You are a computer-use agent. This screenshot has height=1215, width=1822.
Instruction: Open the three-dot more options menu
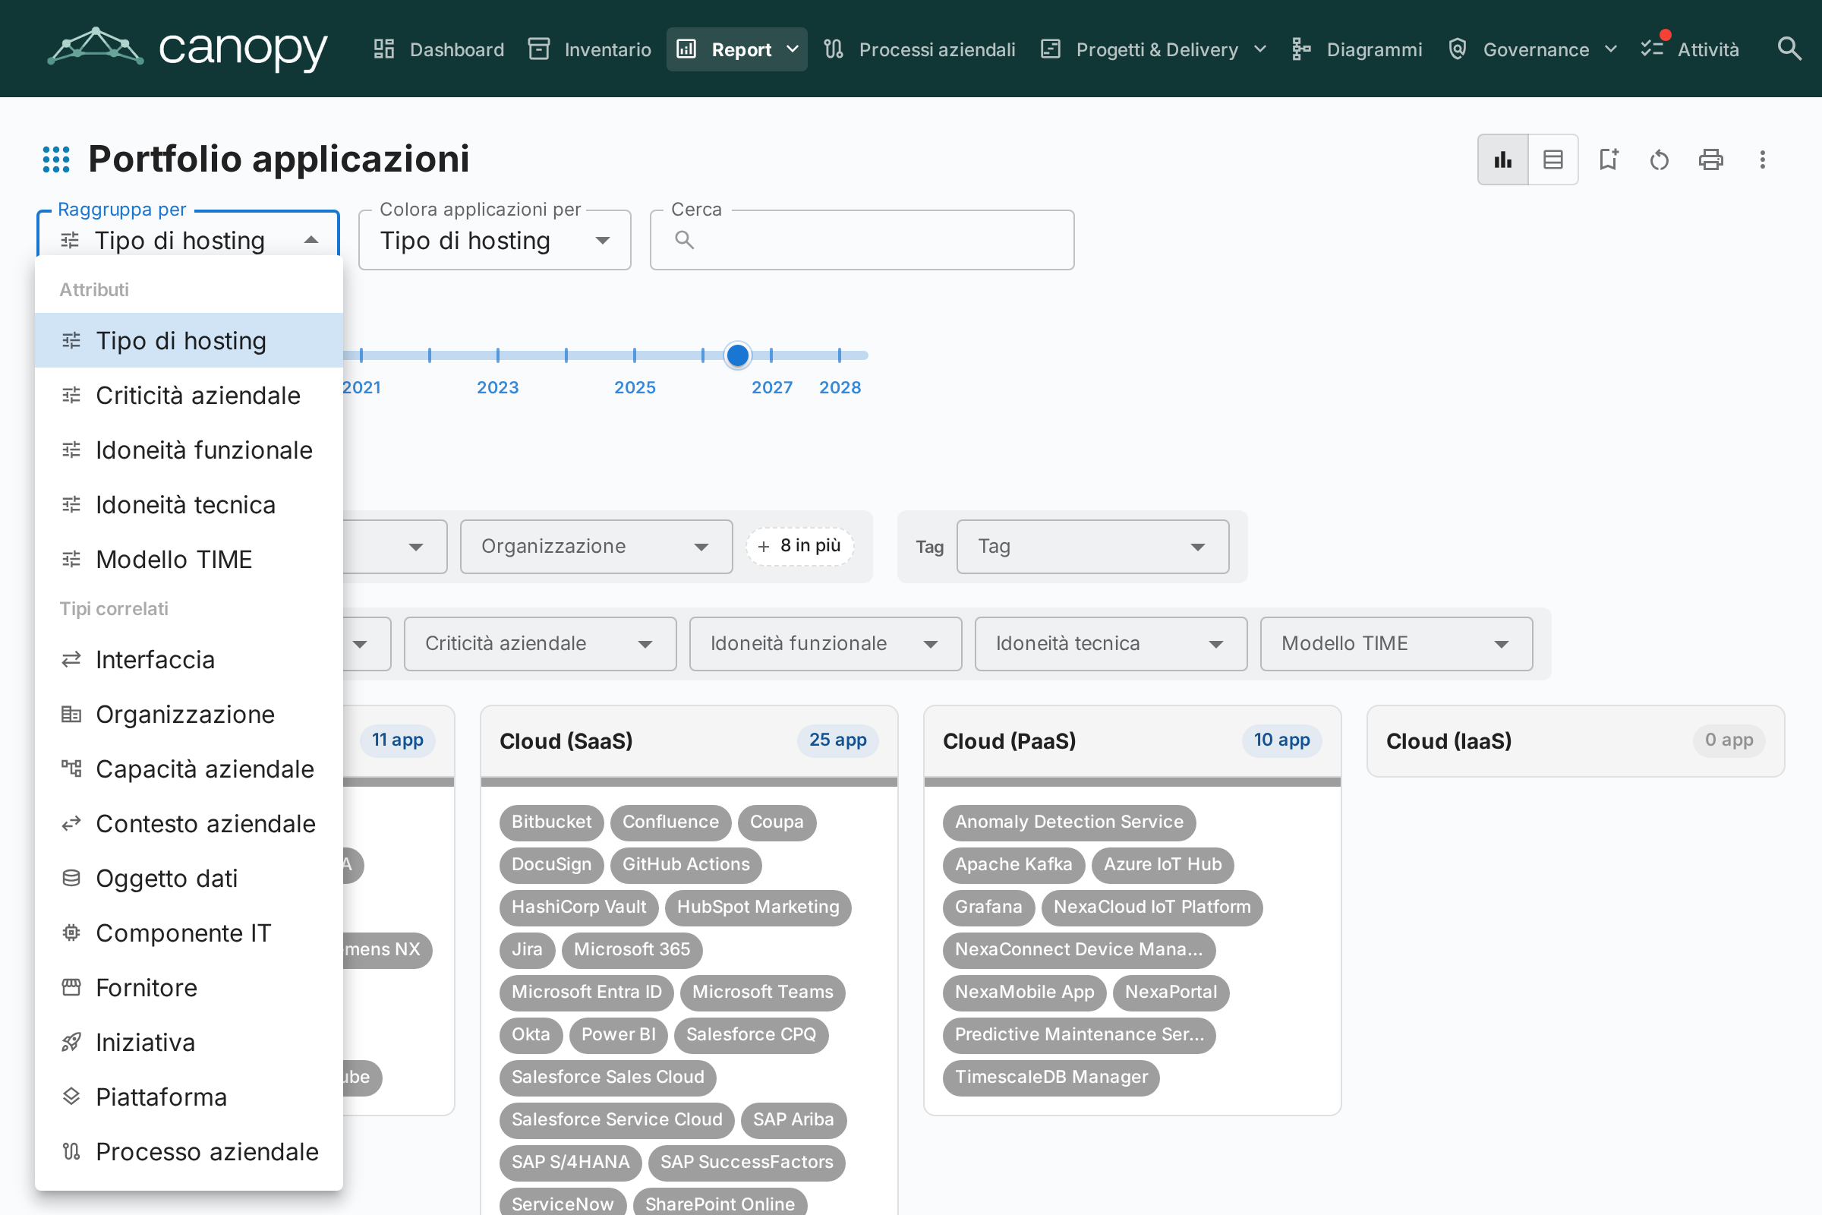pyautogui.click(x=1762, y=159)
